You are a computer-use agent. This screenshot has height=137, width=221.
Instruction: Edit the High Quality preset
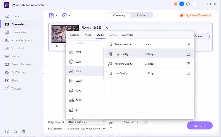[188, 54]
